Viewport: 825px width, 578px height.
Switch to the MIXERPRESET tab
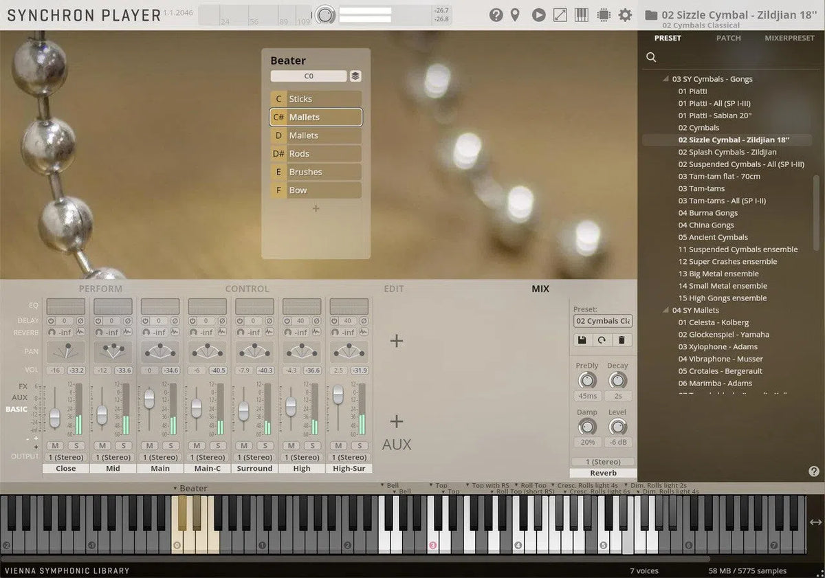click(x=789, y=38)
